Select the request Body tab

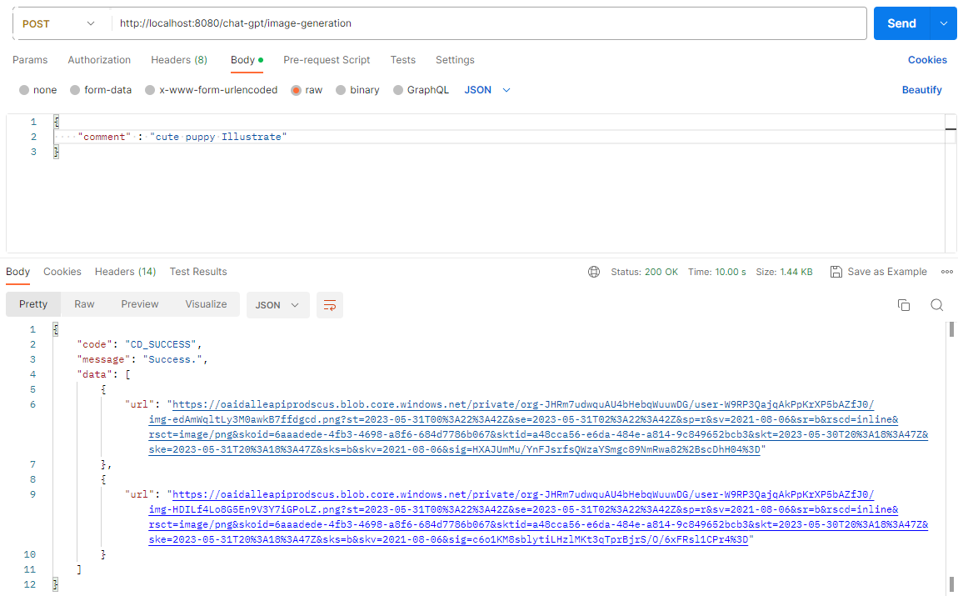point(247,60)
